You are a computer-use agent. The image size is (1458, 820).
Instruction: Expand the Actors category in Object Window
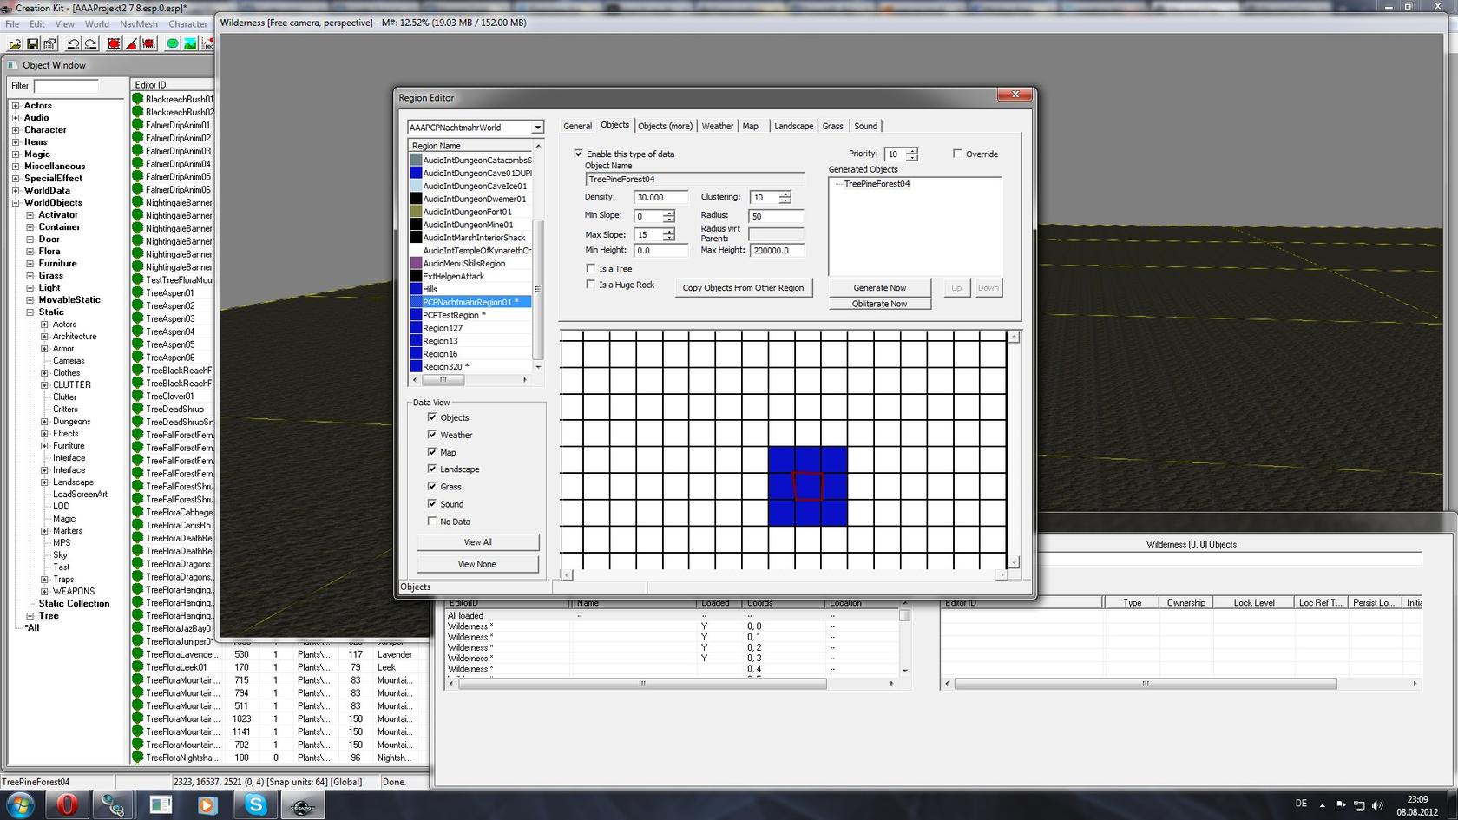16,106
